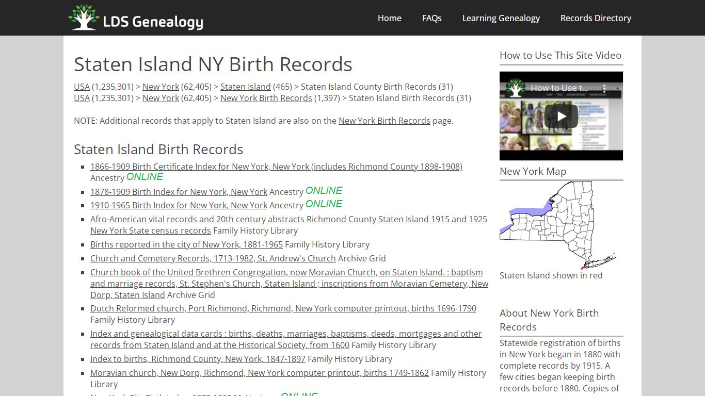Click USA in the first breadcrumb
This screenshot has width=705, height=396.
coord(82,87)
